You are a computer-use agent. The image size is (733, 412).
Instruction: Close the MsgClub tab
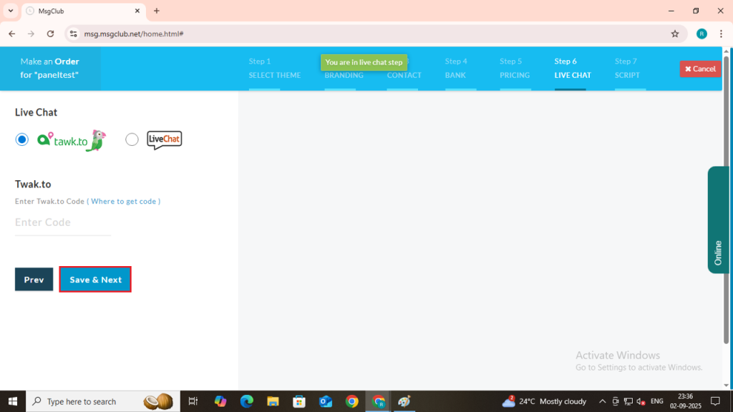point(137,11)
